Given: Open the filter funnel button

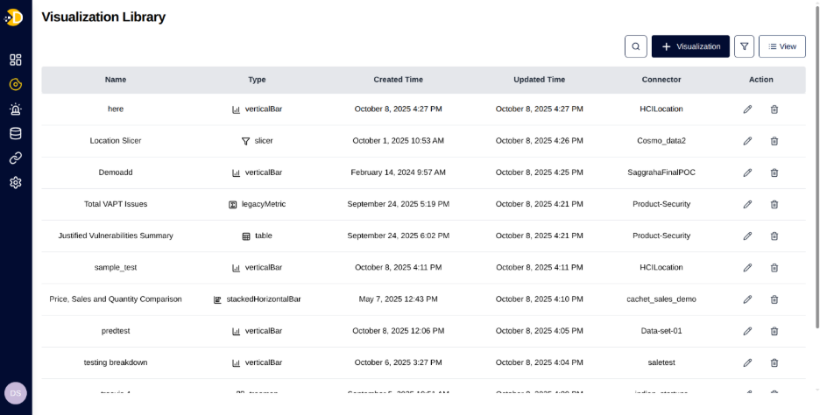Looking at the screenshot, I should point(744,46).
